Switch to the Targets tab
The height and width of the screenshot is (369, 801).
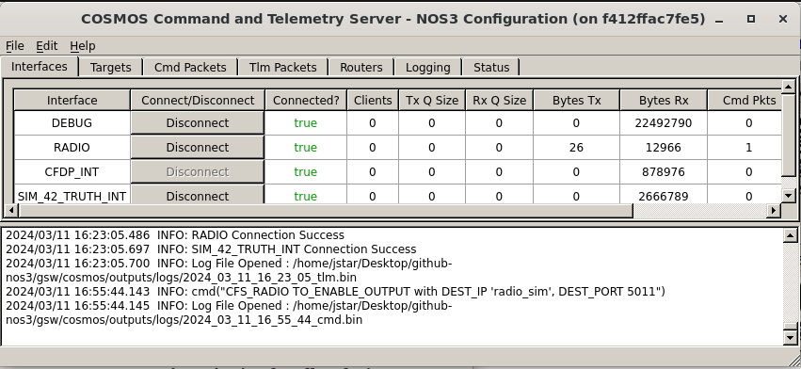[x=110, y=68]
